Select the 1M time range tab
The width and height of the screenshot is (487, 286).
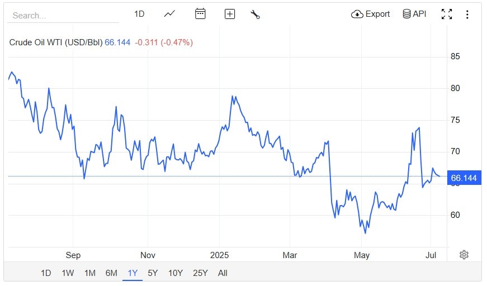coord(90,273)
